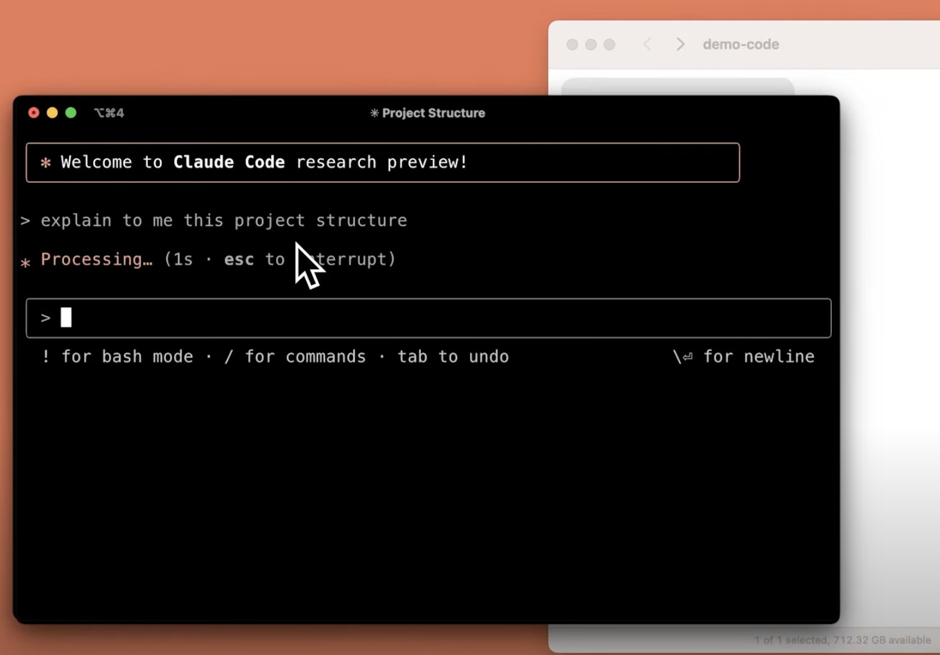
Task: Click the keyboard shortcut label ⌥⌘4
Action: pyautogui.click(x=109, y=112)
